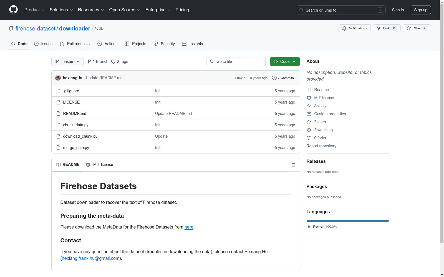This screenshot has height=277, width=444.
Task: Click the eye icon beside 2 watching
Action: coord(309,130)
